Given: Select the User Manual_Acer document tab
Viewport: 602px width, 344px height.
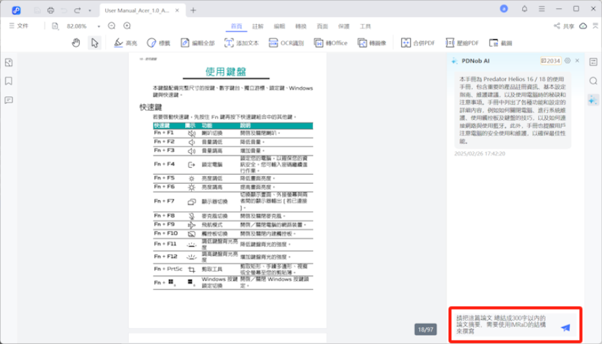Looking at the screenshot, I should coord(142,10).
